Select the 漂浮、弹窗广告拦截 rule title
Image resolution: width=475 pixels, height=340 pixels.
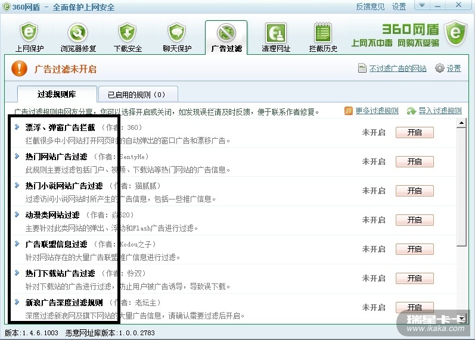[x=60, y=127]
